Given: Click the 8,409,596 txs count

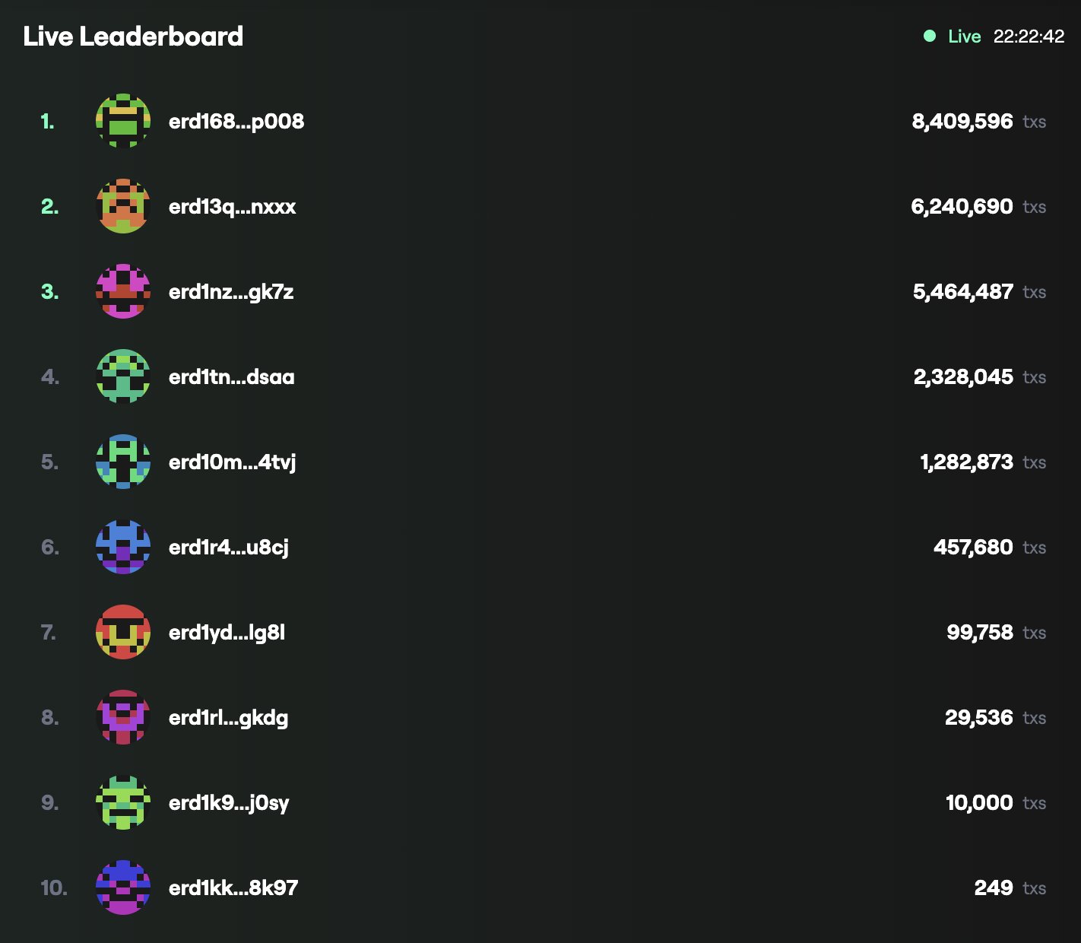Looking at the screenshot, I should 962,122.
